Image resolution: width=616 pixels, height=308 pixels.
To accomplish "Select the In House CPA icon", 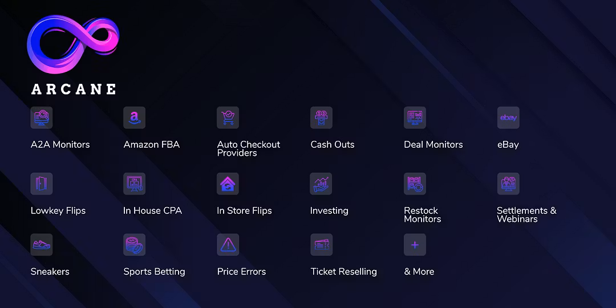I will [135, 184].
